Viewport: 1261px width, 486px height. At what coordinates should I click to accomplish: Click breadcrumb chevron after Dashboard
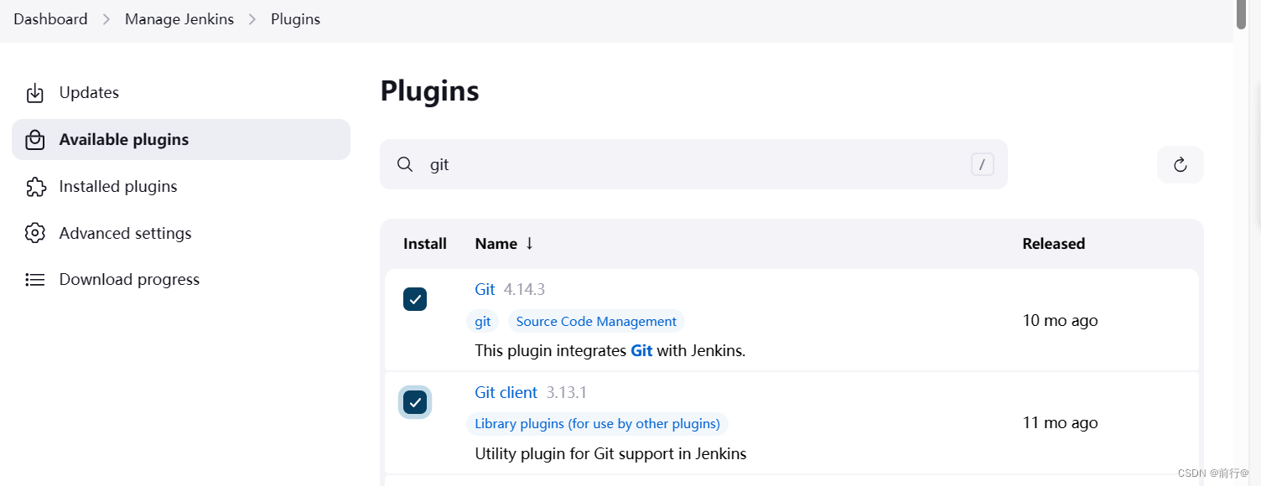click(106, 19)
